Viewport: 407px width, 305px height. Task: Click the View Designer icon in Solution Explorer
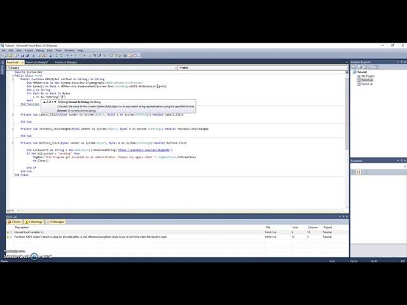tap(376, 67)
